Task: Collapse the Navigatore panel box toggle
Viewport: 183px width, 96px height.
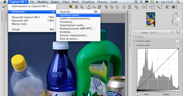Action: click(x=130, y=12)
